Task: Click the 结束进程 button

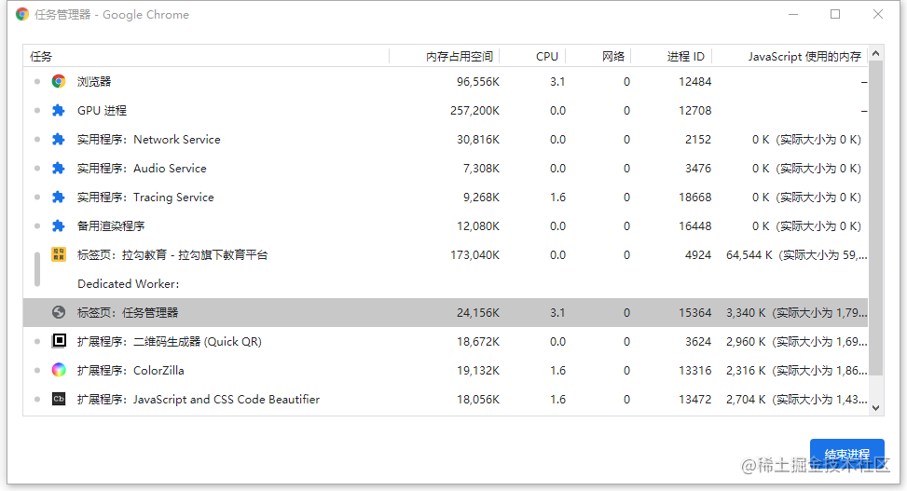Action: (846, 455)
